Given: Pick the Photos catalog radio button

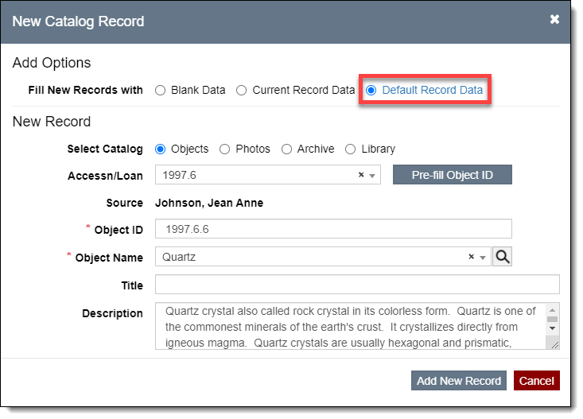Looking at the screenshot, I should coord(225,149).
